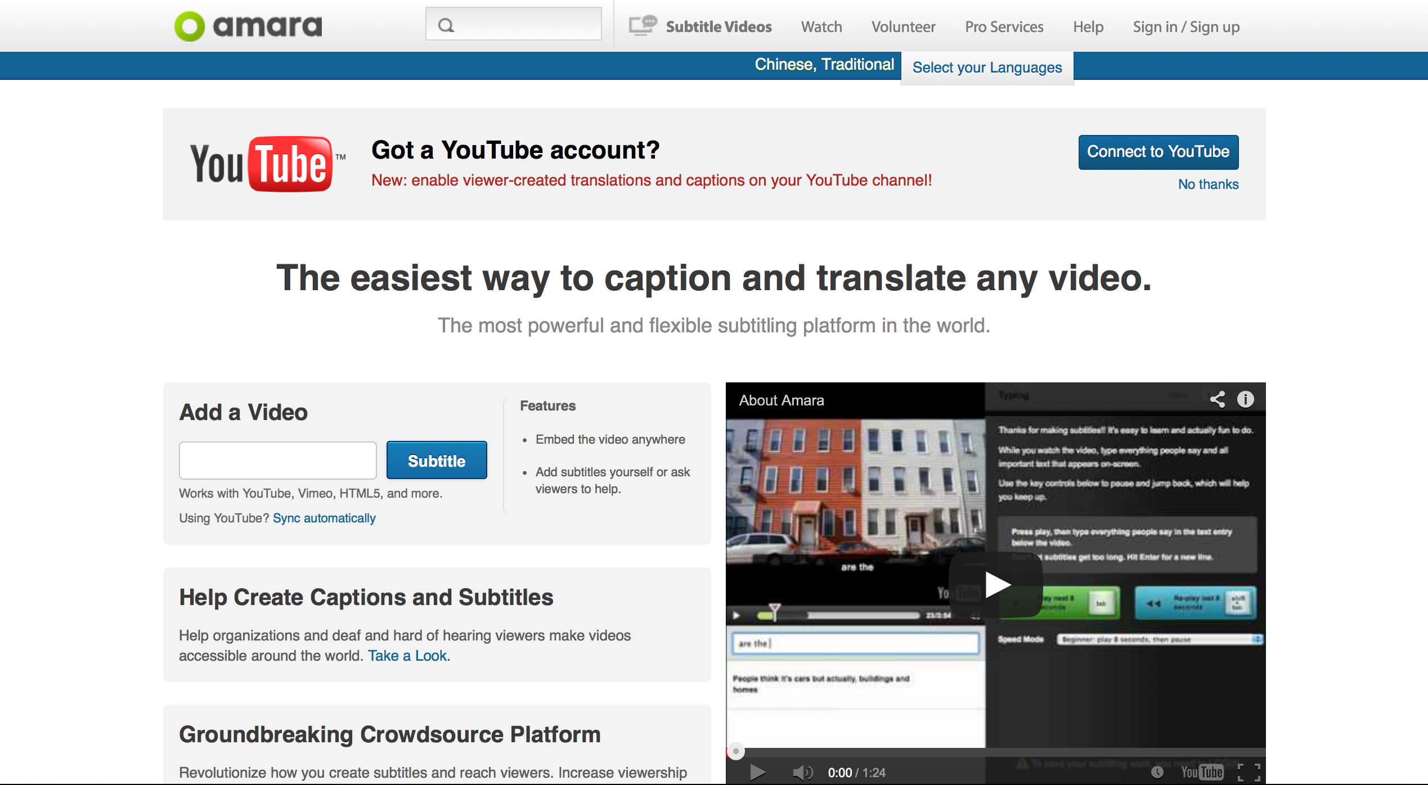The image size is (1428, 785).
Task: Open the Volunteer menu item
Action: [903, 26]
